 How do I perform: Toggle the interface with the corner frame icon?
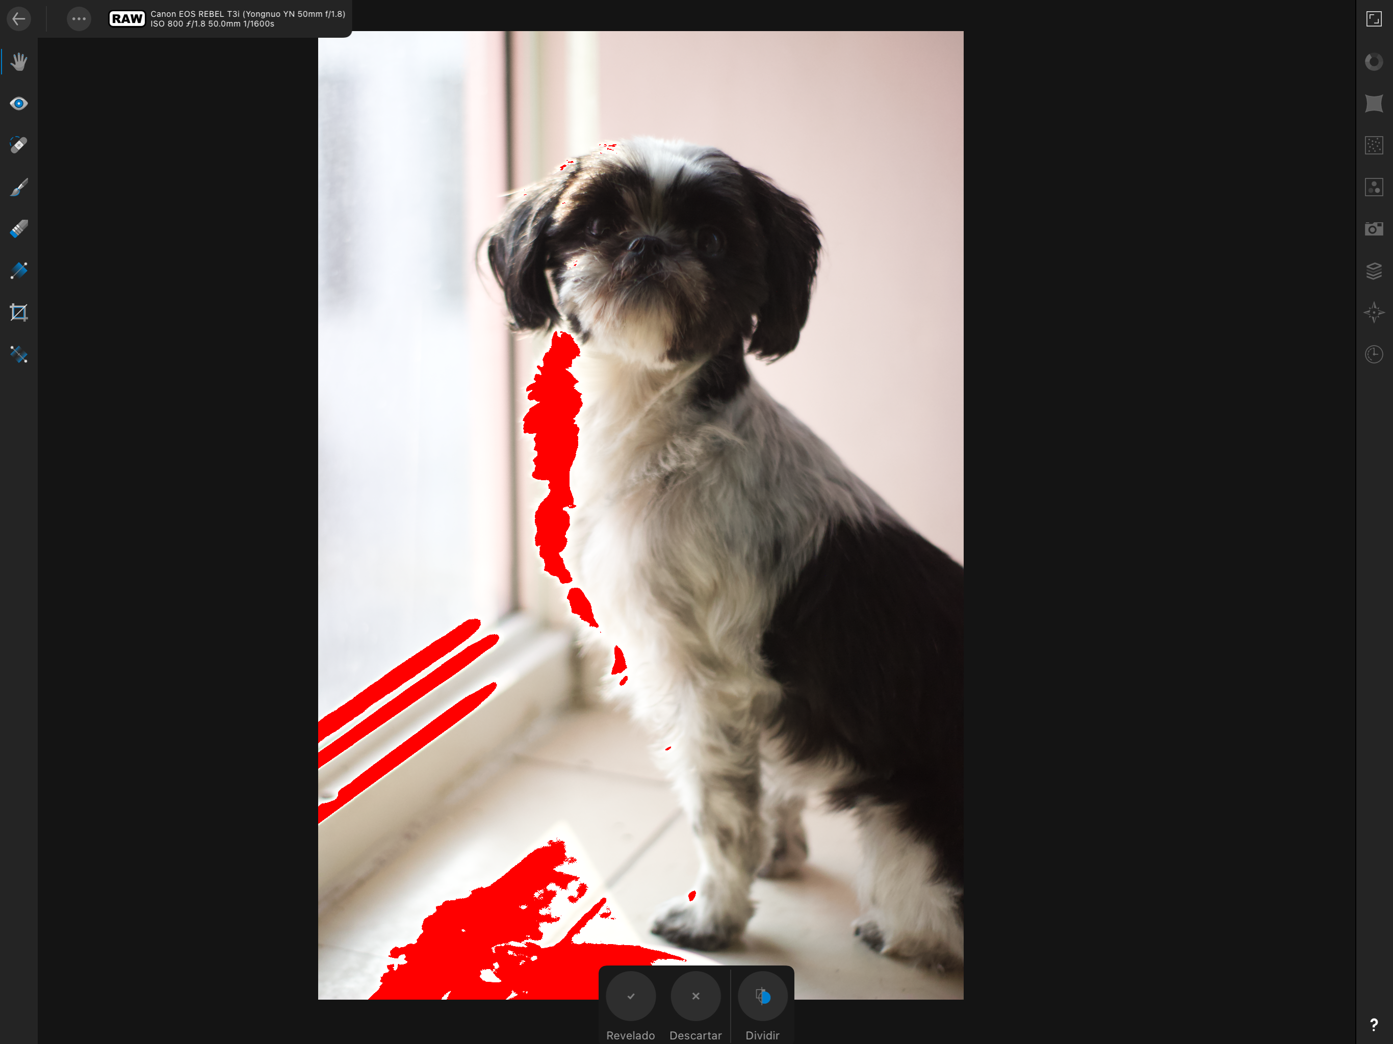click(x=1374, y=19)
